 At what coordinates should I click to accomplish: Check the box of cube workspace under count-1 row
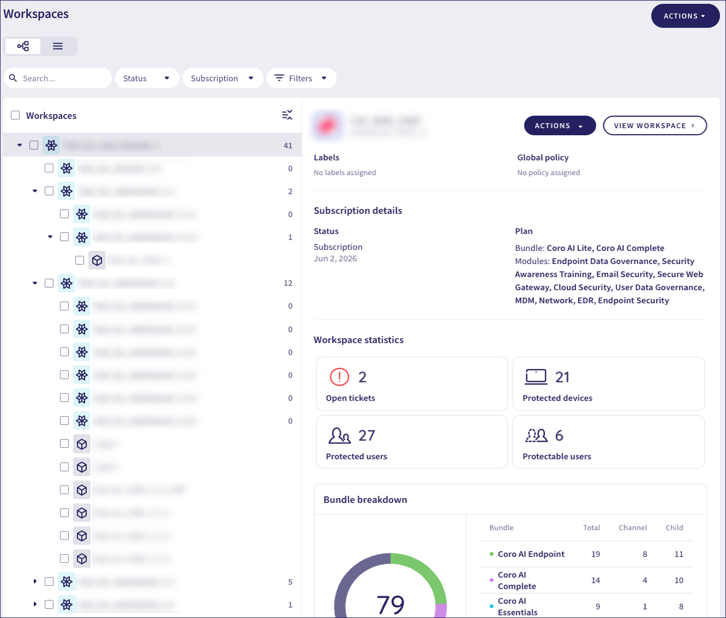pyautogui.click(x=80, y=260)
